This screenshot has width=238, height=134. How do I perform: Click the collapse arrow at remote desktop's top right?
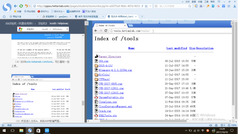[x=233, y=23]
